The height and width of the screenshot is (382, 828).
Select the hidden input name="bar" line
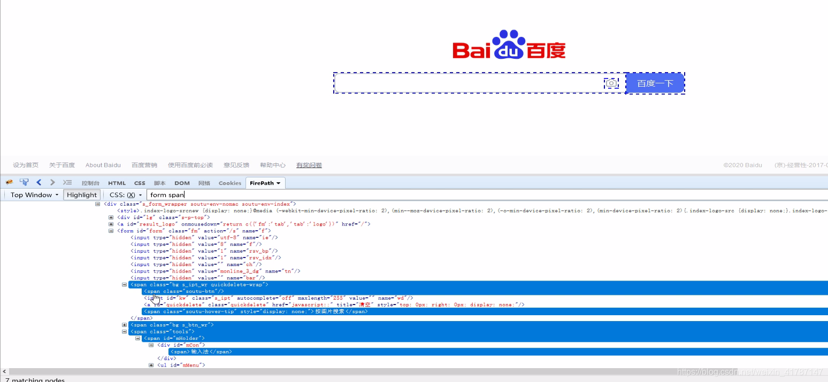[198, 278]
